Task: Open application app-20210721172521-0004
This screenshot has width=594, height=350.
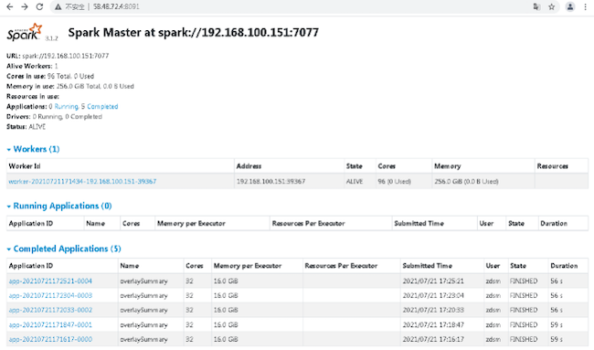Action: tap(50, 281)
